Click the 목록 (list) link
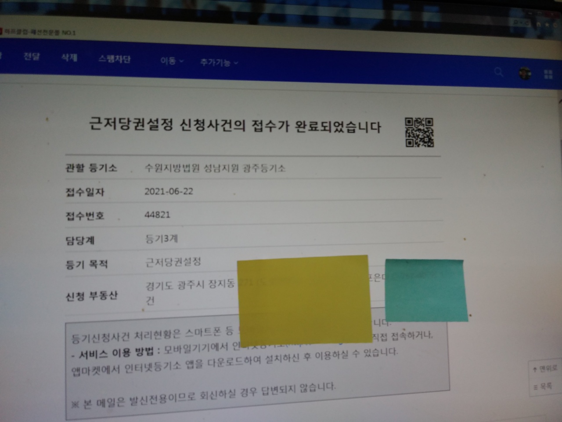 pyautogui.click(x=543, y=386)
